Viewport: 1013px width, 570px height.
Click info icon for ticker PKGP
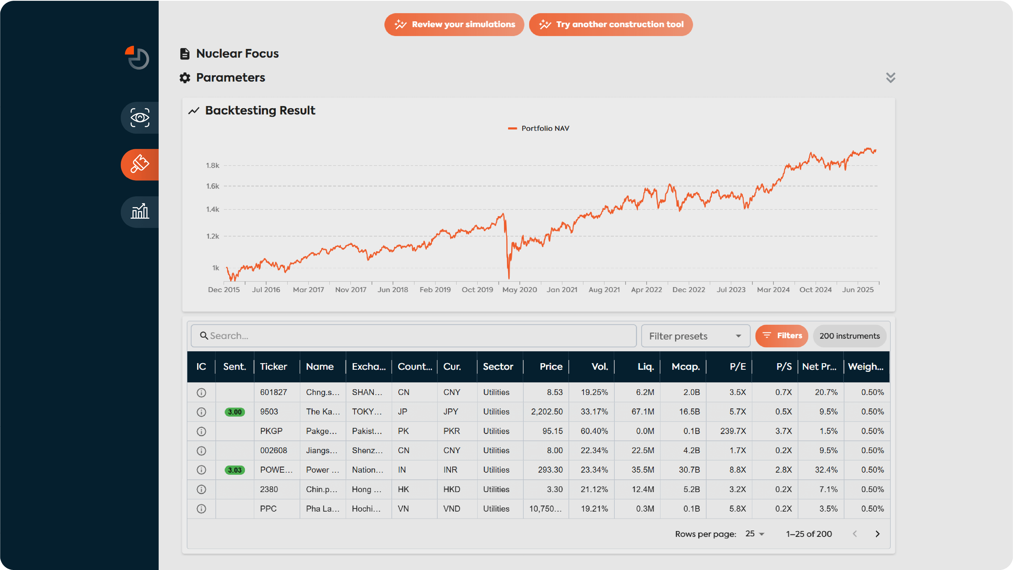(x=201, y=431)
